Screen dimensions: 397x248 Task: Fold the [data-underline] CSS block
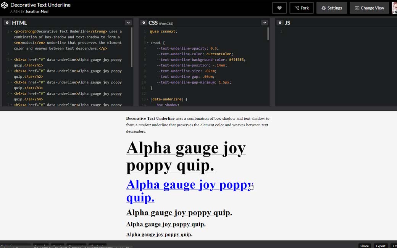pos(148,99)
